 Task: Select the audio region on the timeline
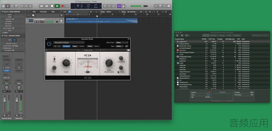click(x=102, y=21)
